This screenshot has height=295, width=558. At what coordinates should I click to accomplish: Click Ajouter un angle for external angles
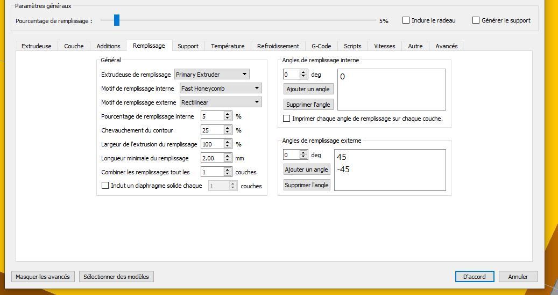(x=306, y=169)
